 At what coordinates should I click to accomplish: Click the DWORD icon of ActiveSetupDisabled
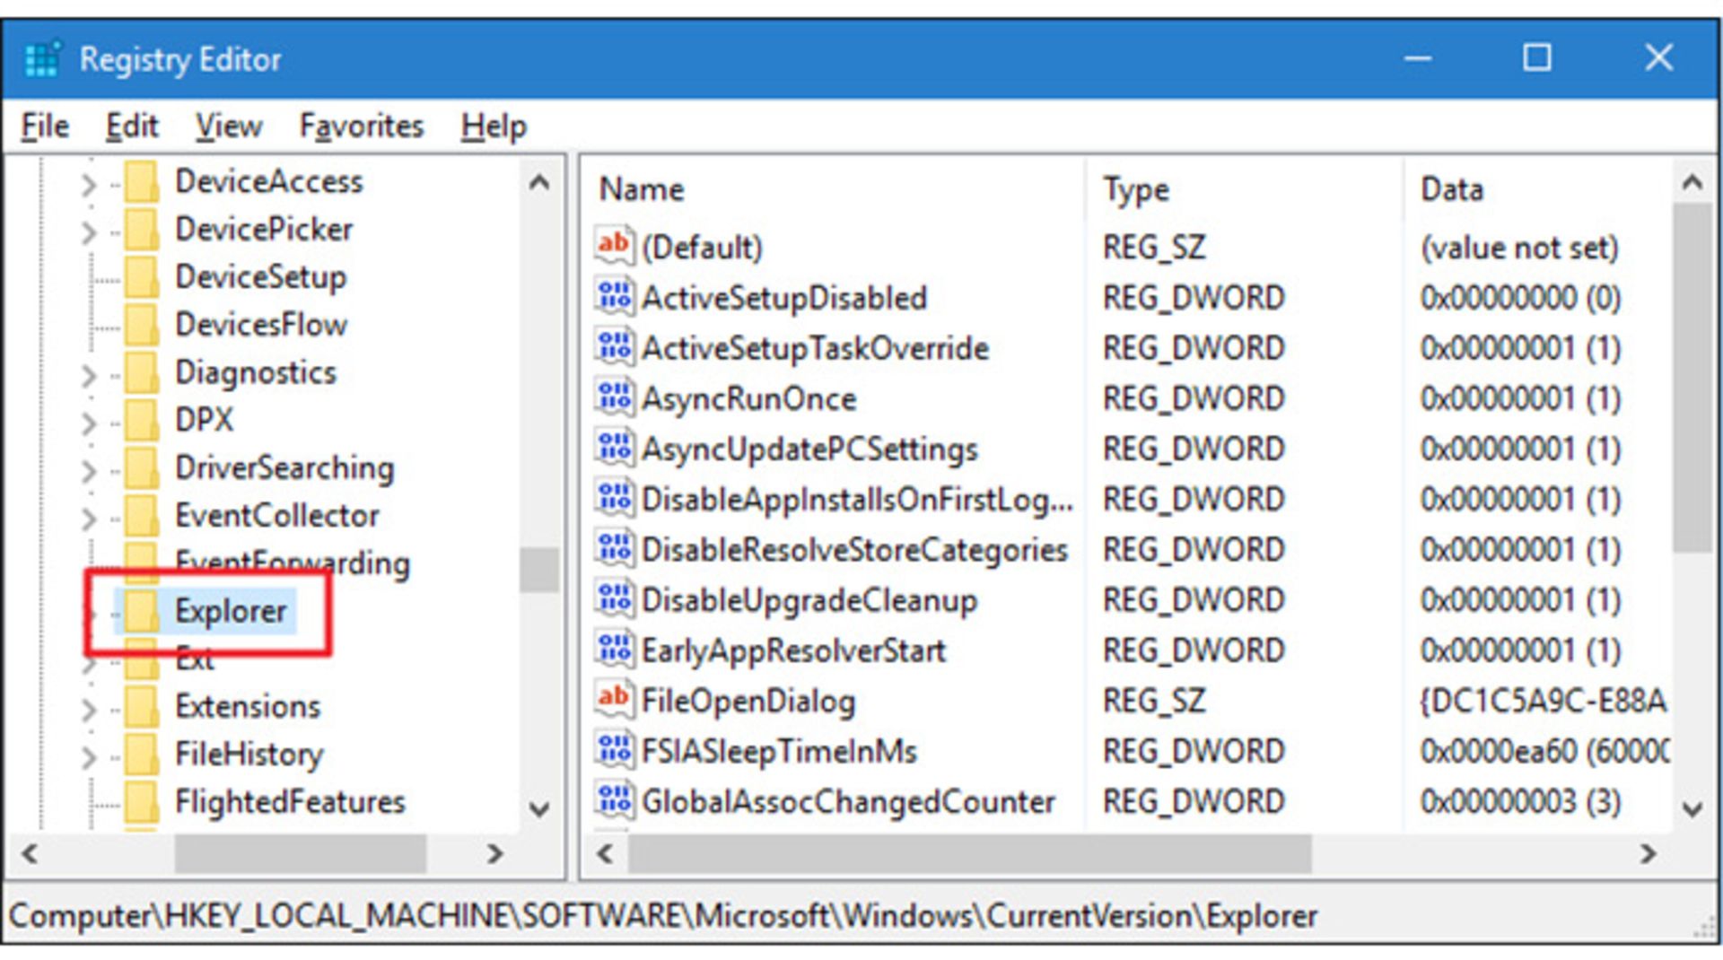pos(615,296)
